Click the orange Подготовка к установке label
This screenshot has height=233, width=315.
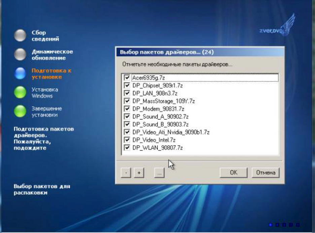[x=51, y=74]
